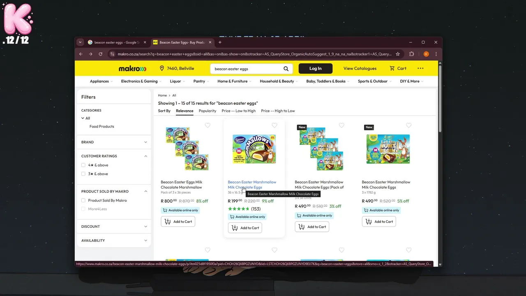Open the Beacon Easter Marshmallow Milk Chocolate Eggs 36 x 16.5 g link

click(252, 185)
